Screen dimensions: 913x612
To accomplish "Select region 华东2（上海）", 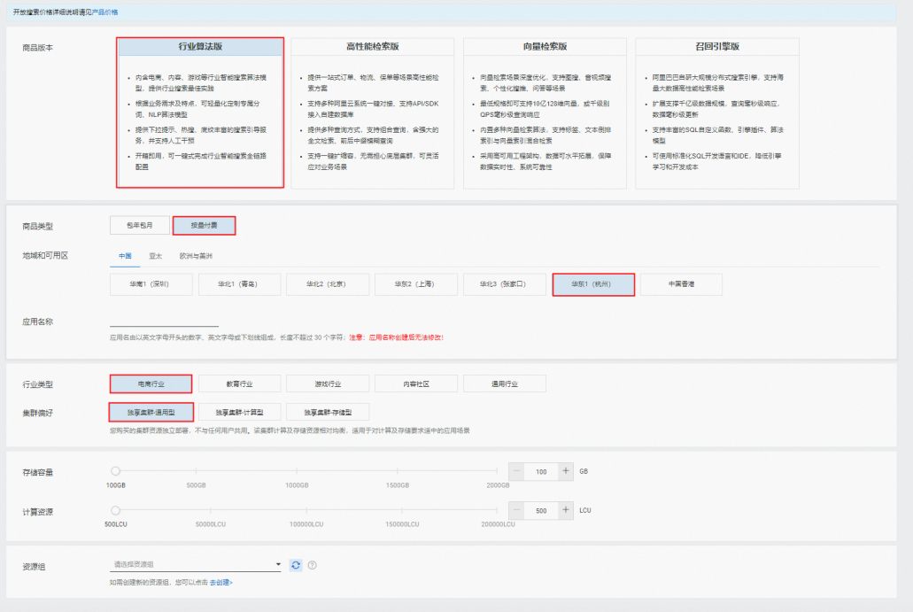I will point(415,284).
